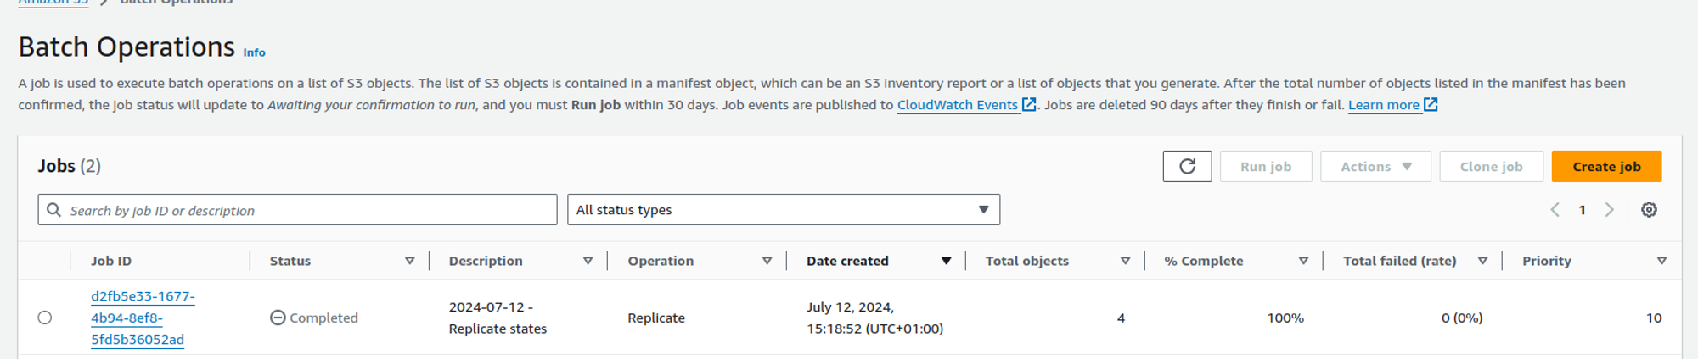Open the Actions dropdown menu

(x=1375, y=167)
